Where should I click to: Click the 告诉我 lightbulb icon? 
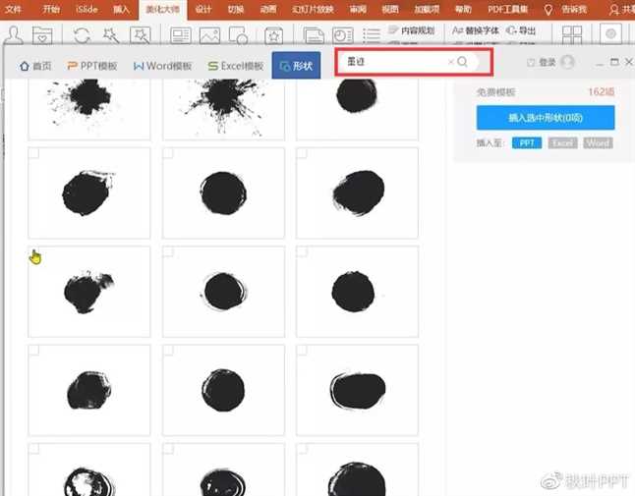point(548,9)
